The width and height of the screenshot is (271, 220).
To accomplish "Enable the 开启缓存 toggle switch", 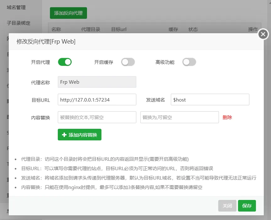I will 127,62.
